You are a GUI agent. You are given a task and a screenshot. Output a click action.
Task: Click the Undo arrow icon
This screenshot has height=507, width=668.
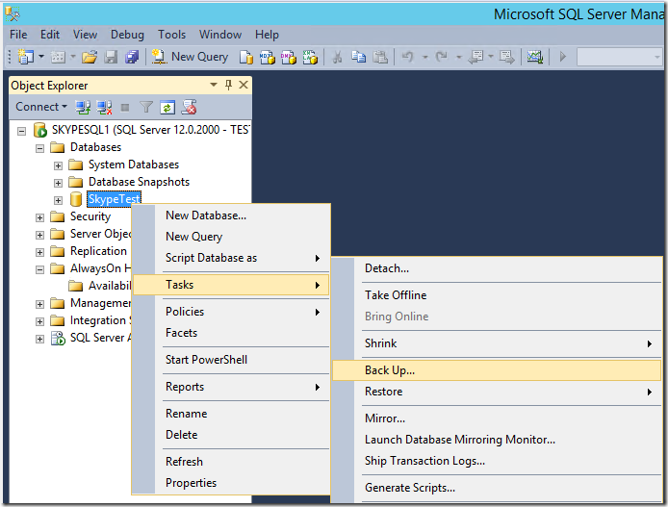pyautogui.click(x=408, y=57)
